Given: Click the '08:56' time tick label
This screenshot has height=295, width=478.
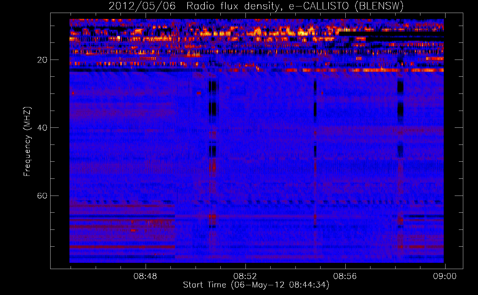Looking at the screenshot, I should pyautogui.click(x=345, y=276).
